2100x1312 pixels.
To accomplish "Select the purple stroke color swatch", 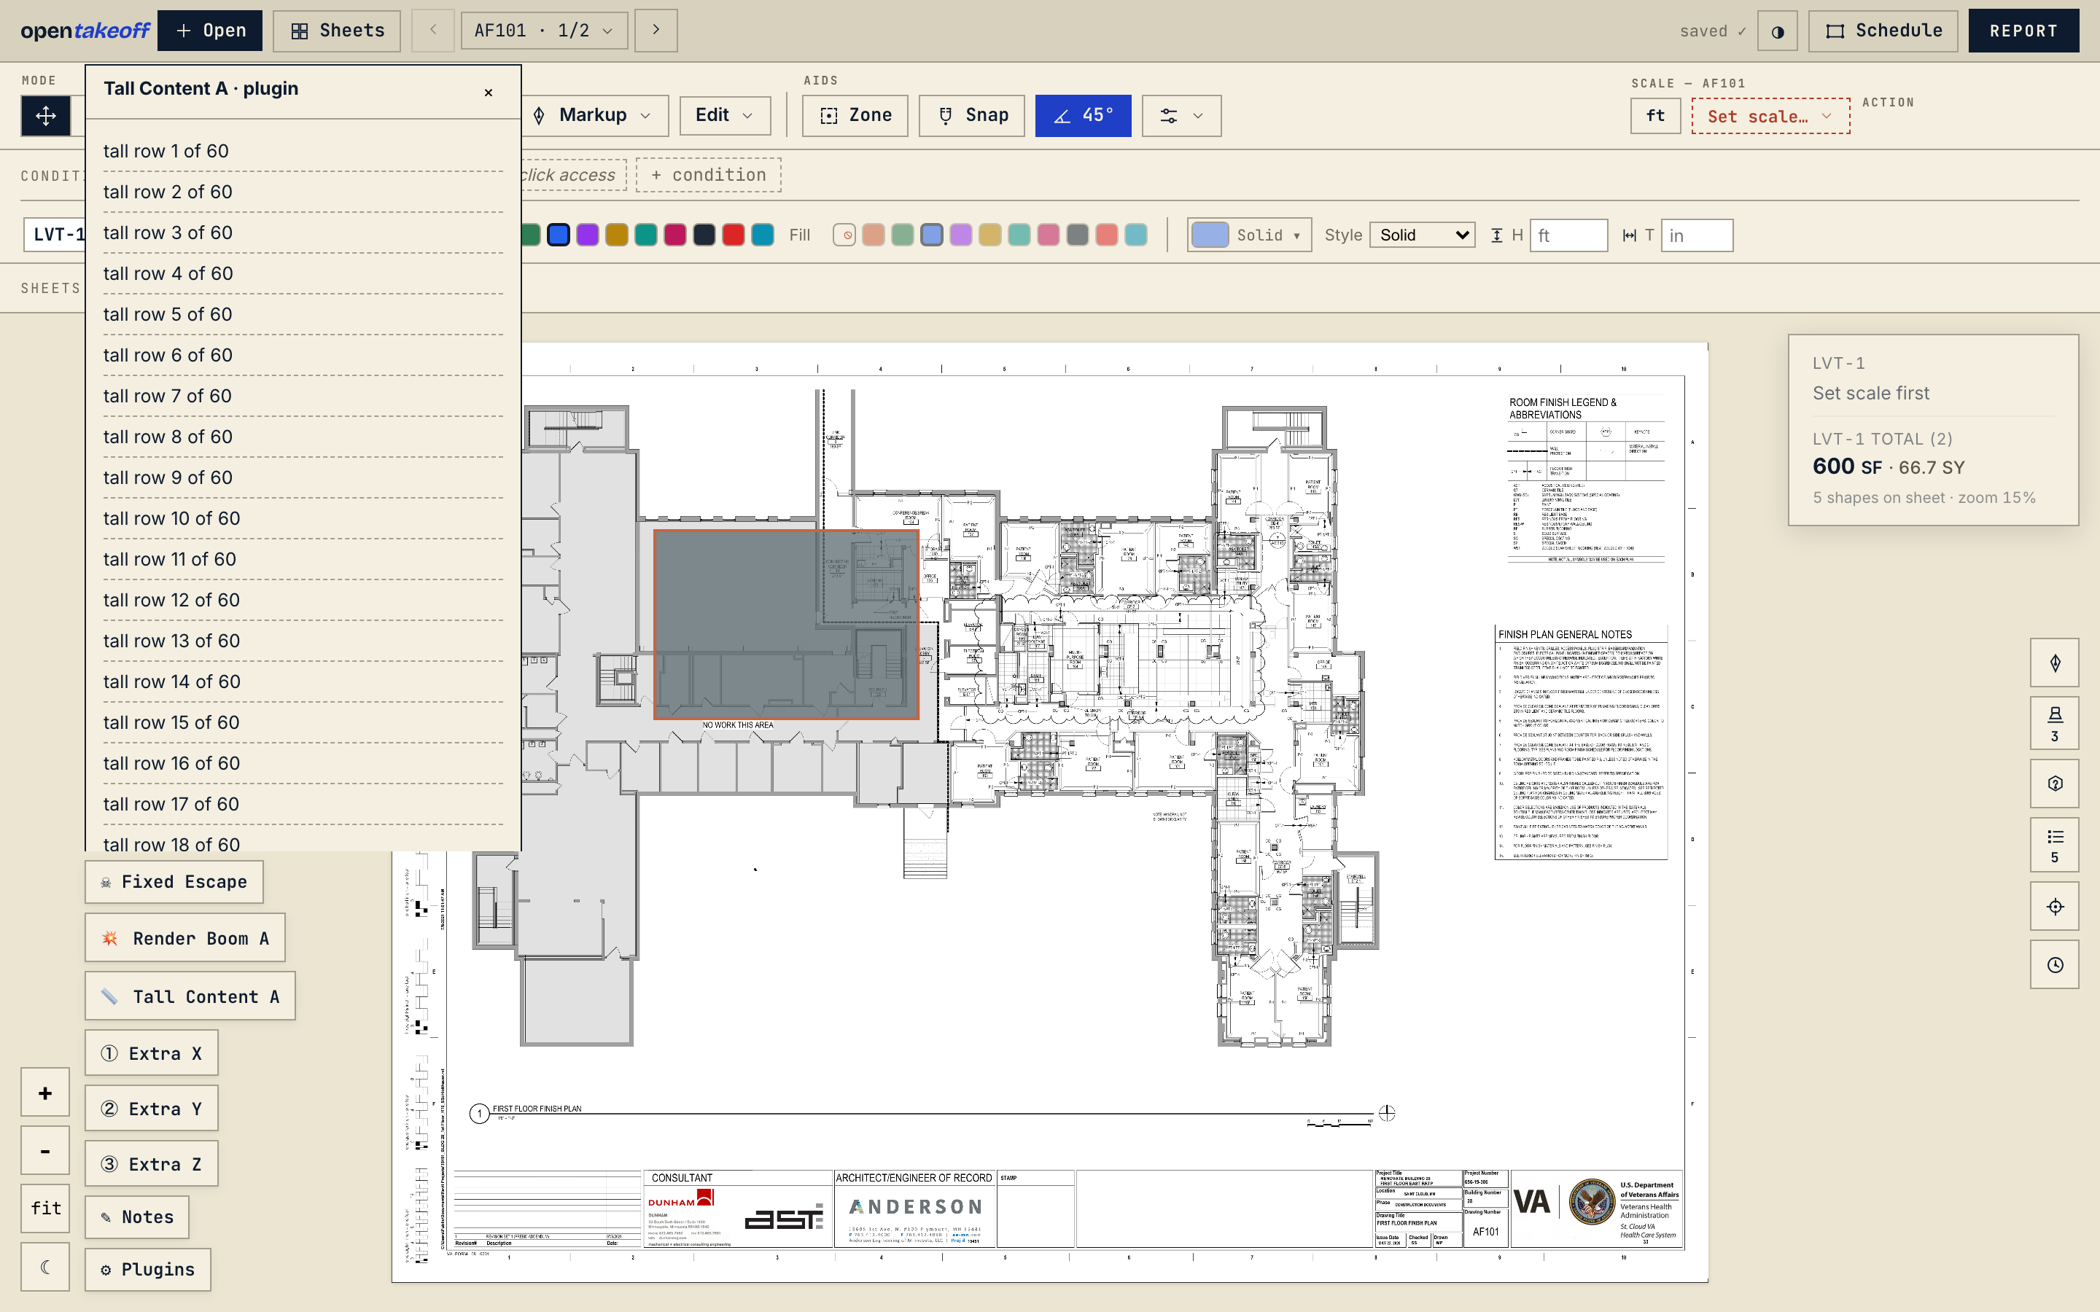I will [x=588, y=235].
